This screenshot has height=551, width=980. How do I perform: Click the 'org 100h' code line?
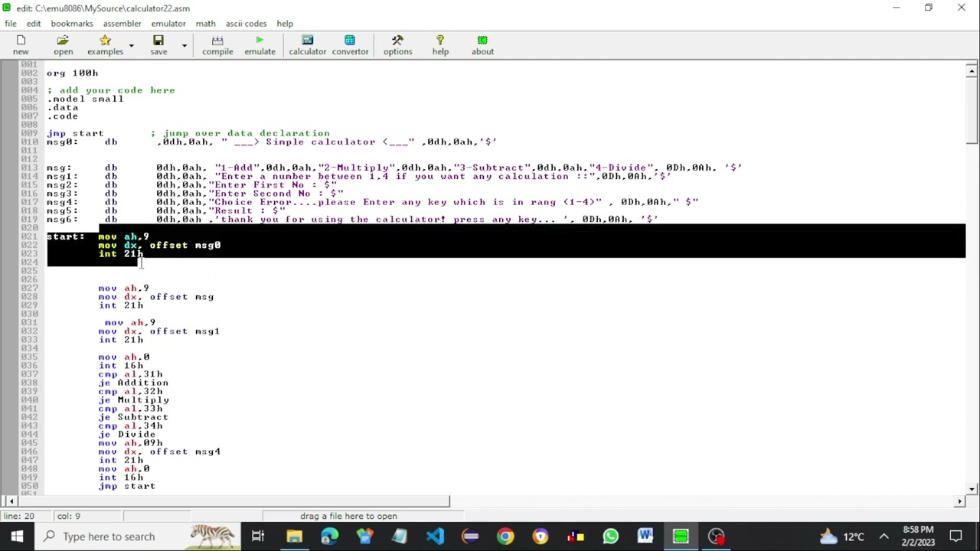coord(72,73)
